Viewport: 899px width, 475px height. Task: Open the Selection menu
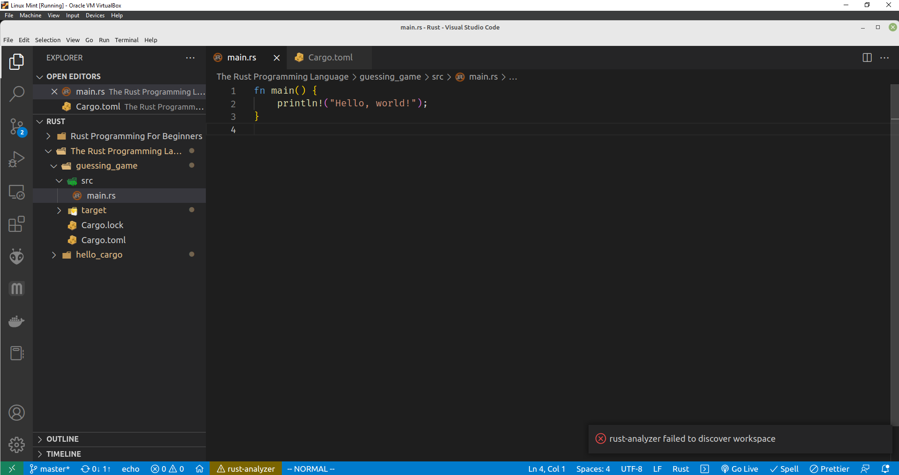pos(48,40)
